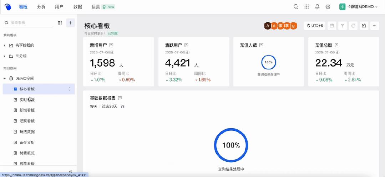Open the 卡牌游戏DEMO project dropdown
385x177 pixels.
pos(359,7)
